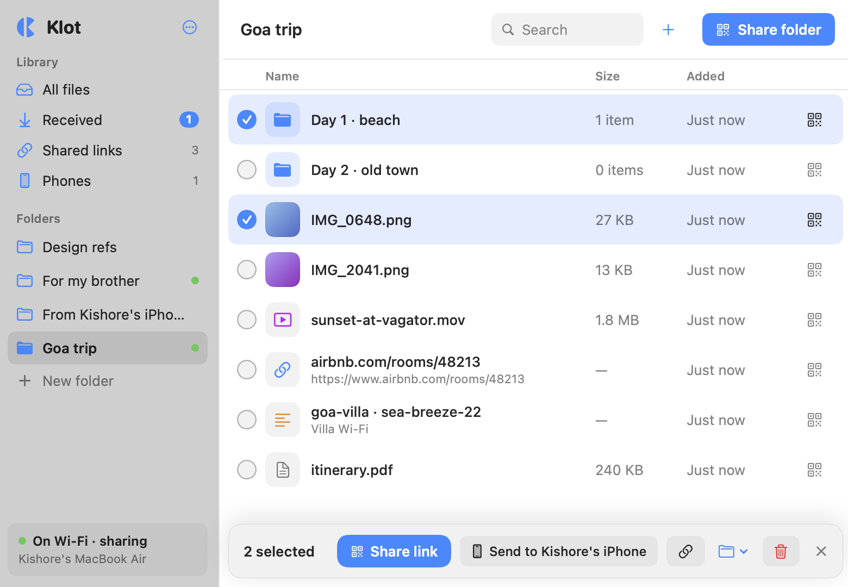
Task: Click the airbnb link icon
Action: (x=283, y=370)
